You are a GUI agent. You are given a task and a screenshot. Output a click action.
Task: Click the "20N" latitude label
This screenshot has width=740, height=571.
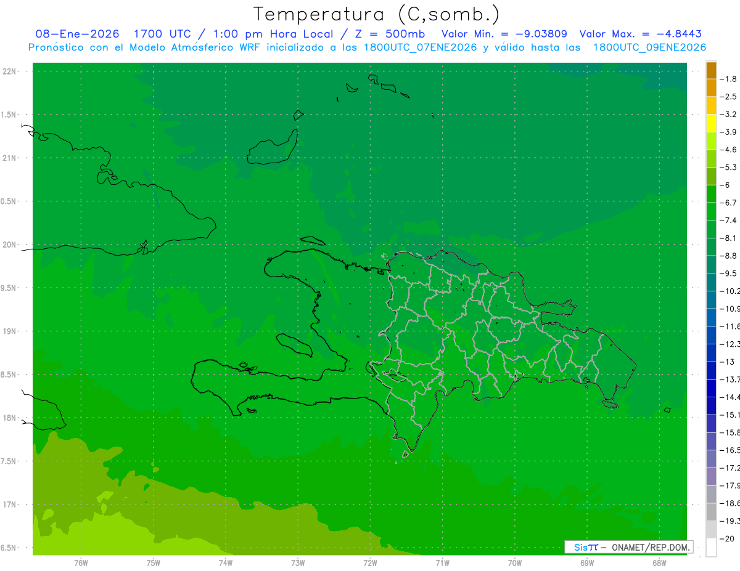(9, 245)
